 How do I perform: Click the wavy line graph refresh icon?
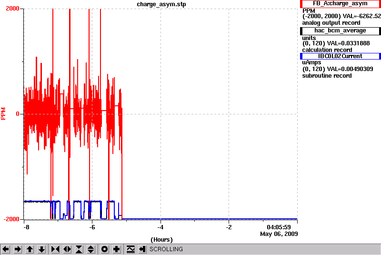pos(130,249)
